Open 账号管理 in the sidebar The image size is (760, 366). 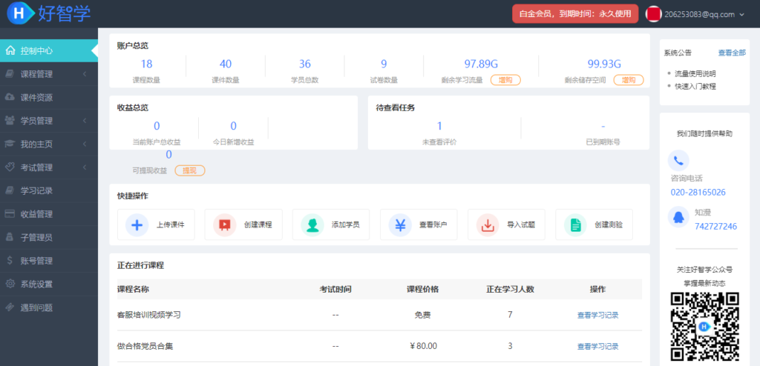49,261
